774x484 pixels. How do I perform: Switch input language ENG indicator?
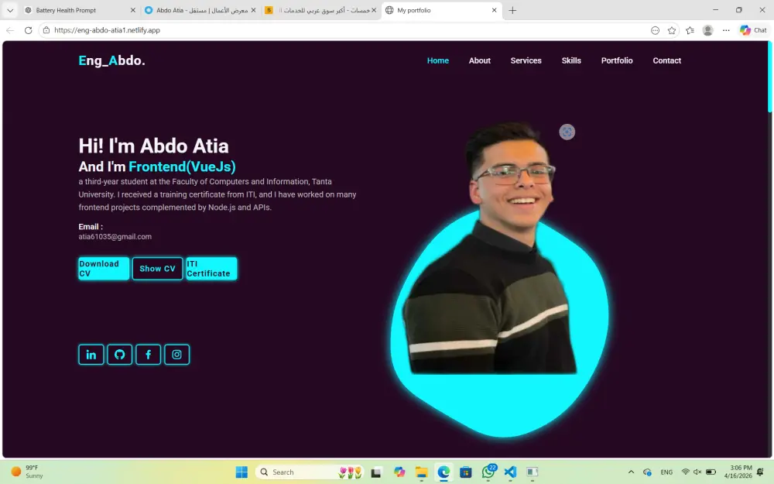click(x=666, y=472)
